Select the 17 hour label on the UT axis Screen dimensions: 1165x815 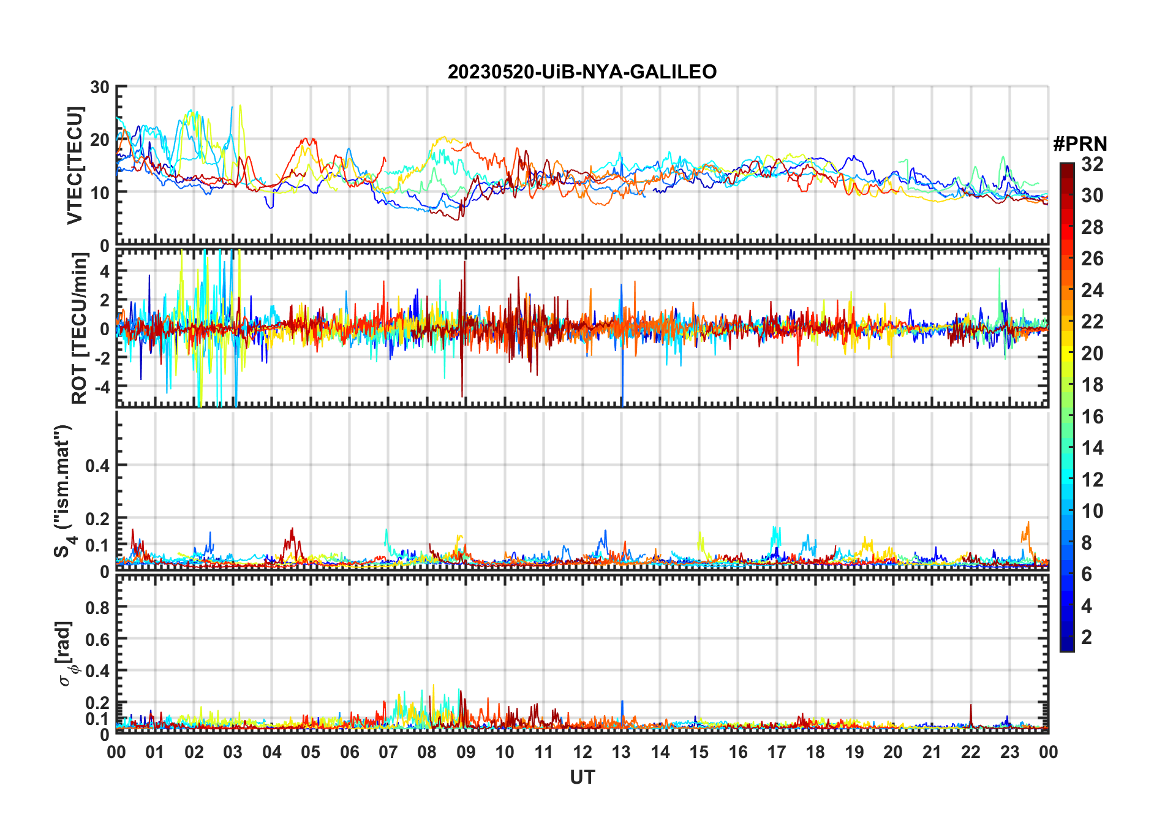click(777, 752)
